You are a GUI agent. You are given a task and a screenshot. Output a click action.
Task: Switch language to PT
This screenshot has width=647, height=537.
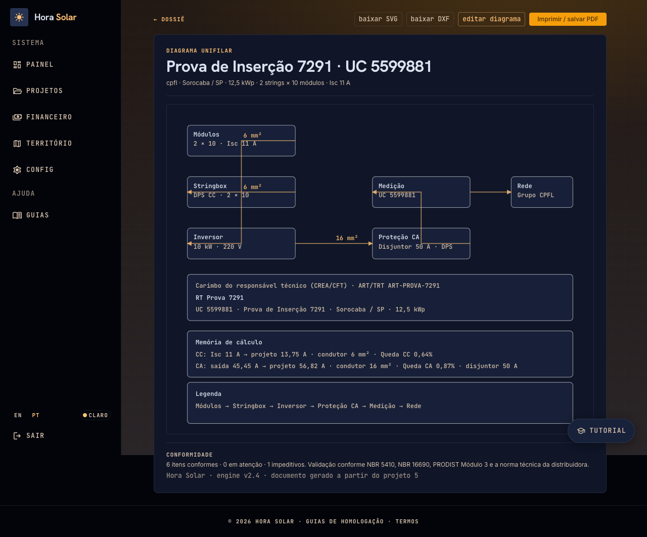pyautogui.click(x=36, y=416)
